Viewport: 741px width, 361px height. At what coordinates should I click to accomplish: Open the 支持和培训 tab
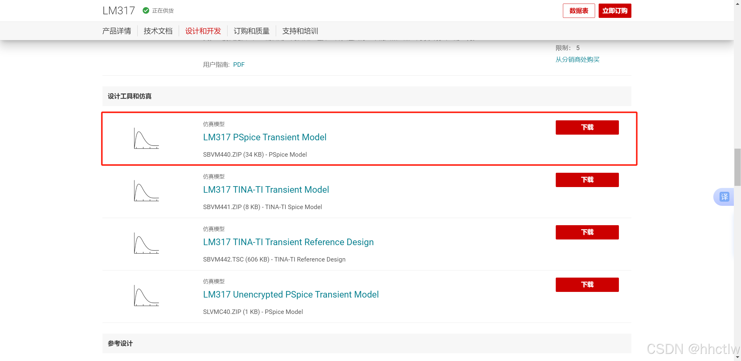[x=300, y=31]
